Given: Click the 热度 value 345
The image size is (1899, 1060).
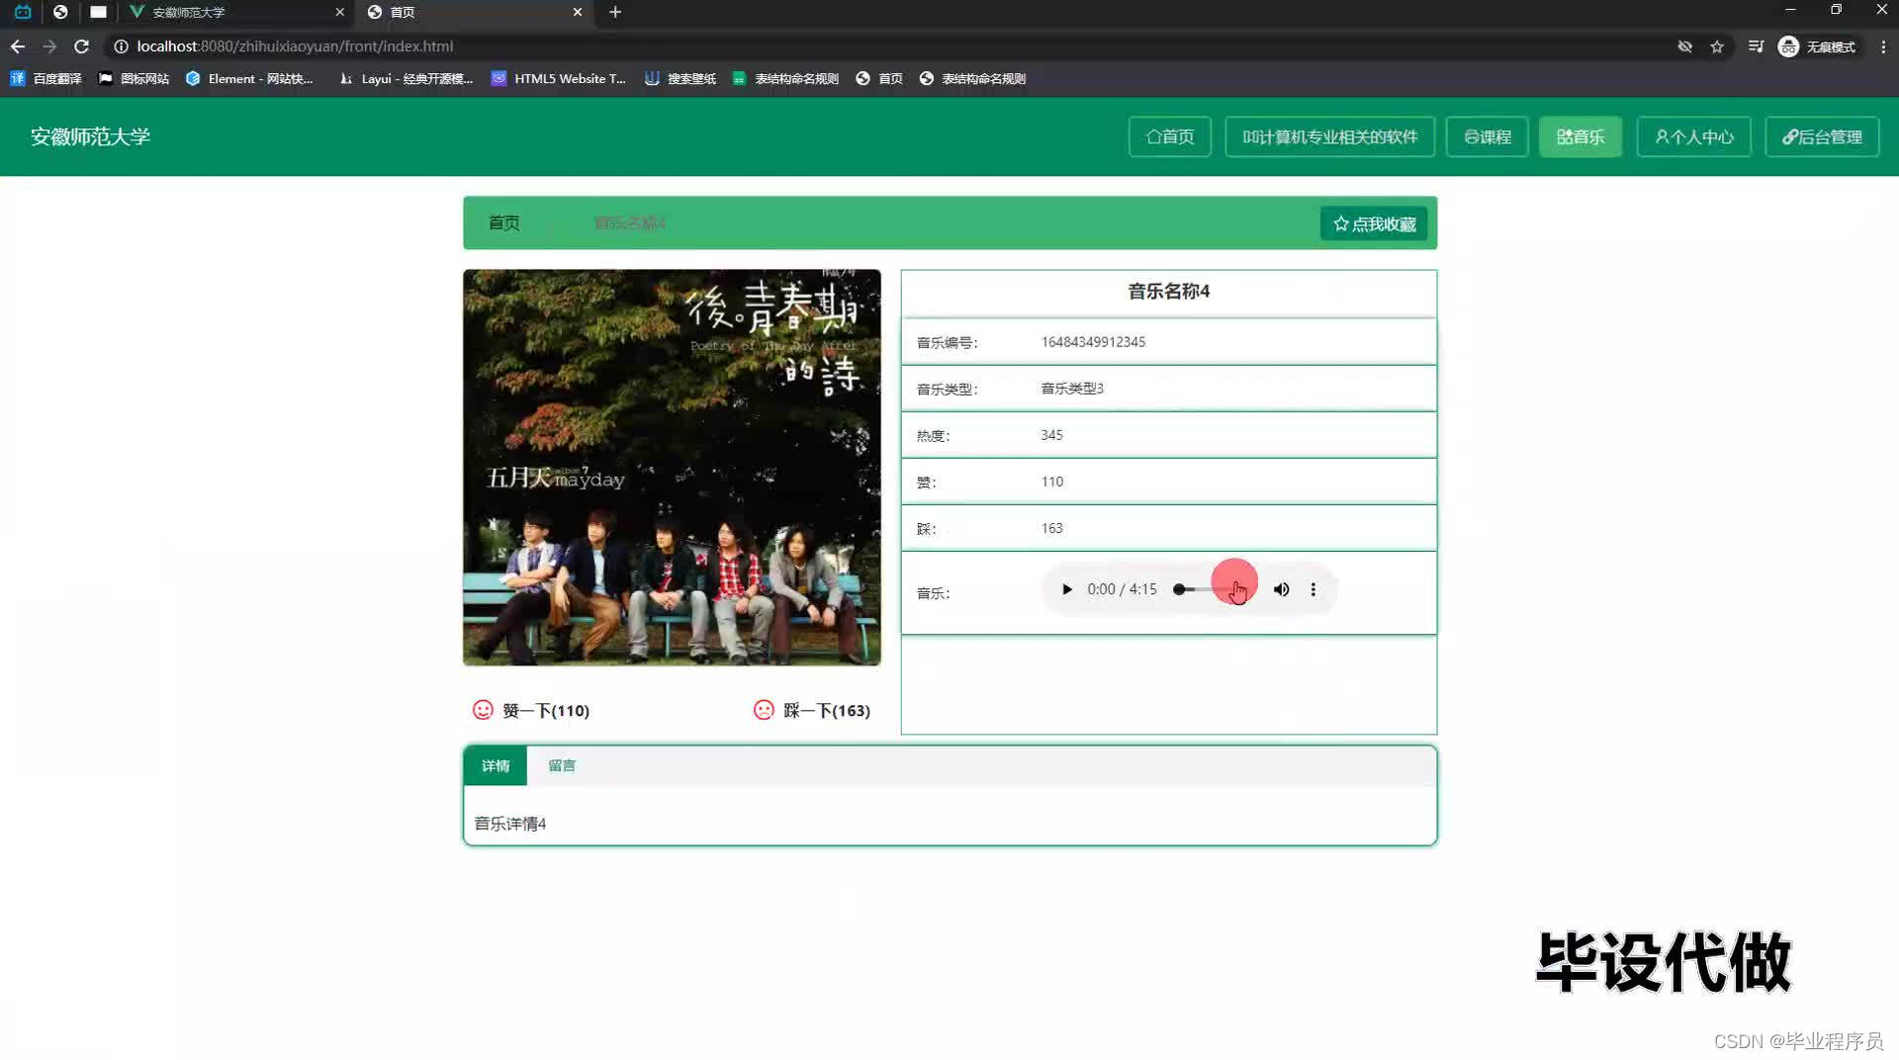Looking at the screenshot, I should point(1051,434).
